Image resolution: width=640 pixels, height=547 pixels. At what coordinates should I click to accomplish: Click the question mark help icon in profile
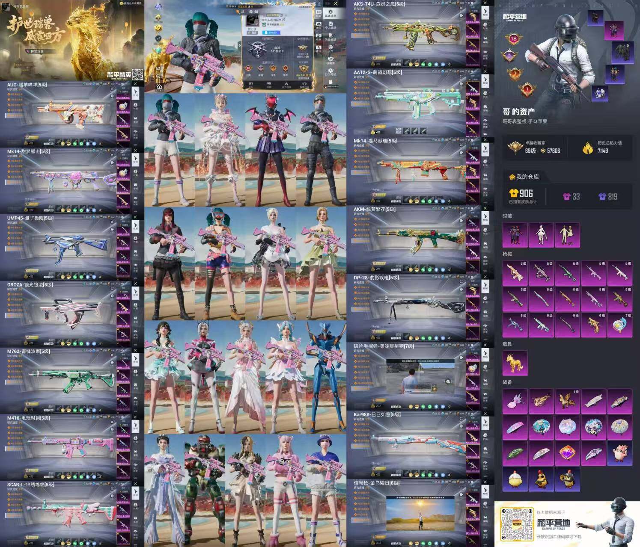point(320,4)
